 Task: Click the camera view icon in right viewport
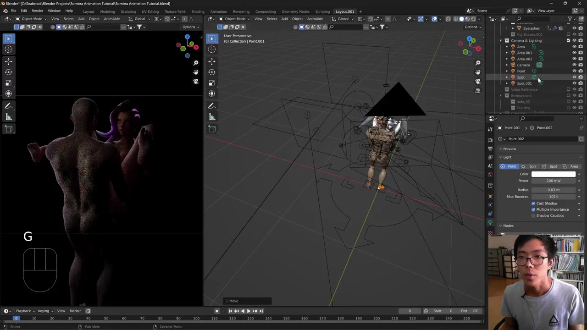pos(478,82)
